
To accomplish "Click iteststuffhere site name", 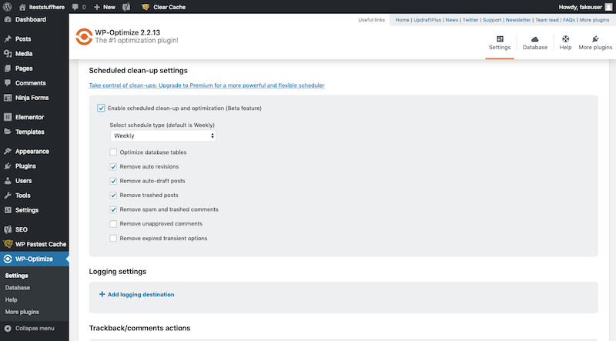I will click(x=46, y=7).
